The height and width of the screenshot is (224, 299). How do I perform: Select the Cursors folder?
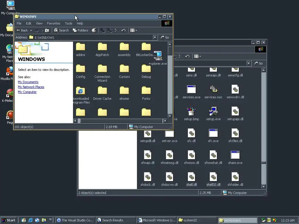[124, 71]
